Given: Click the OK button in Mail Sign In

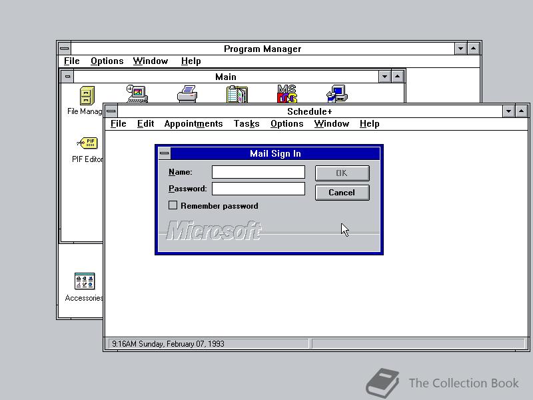Looking at the screenshot, I should [x=342, y=173].
